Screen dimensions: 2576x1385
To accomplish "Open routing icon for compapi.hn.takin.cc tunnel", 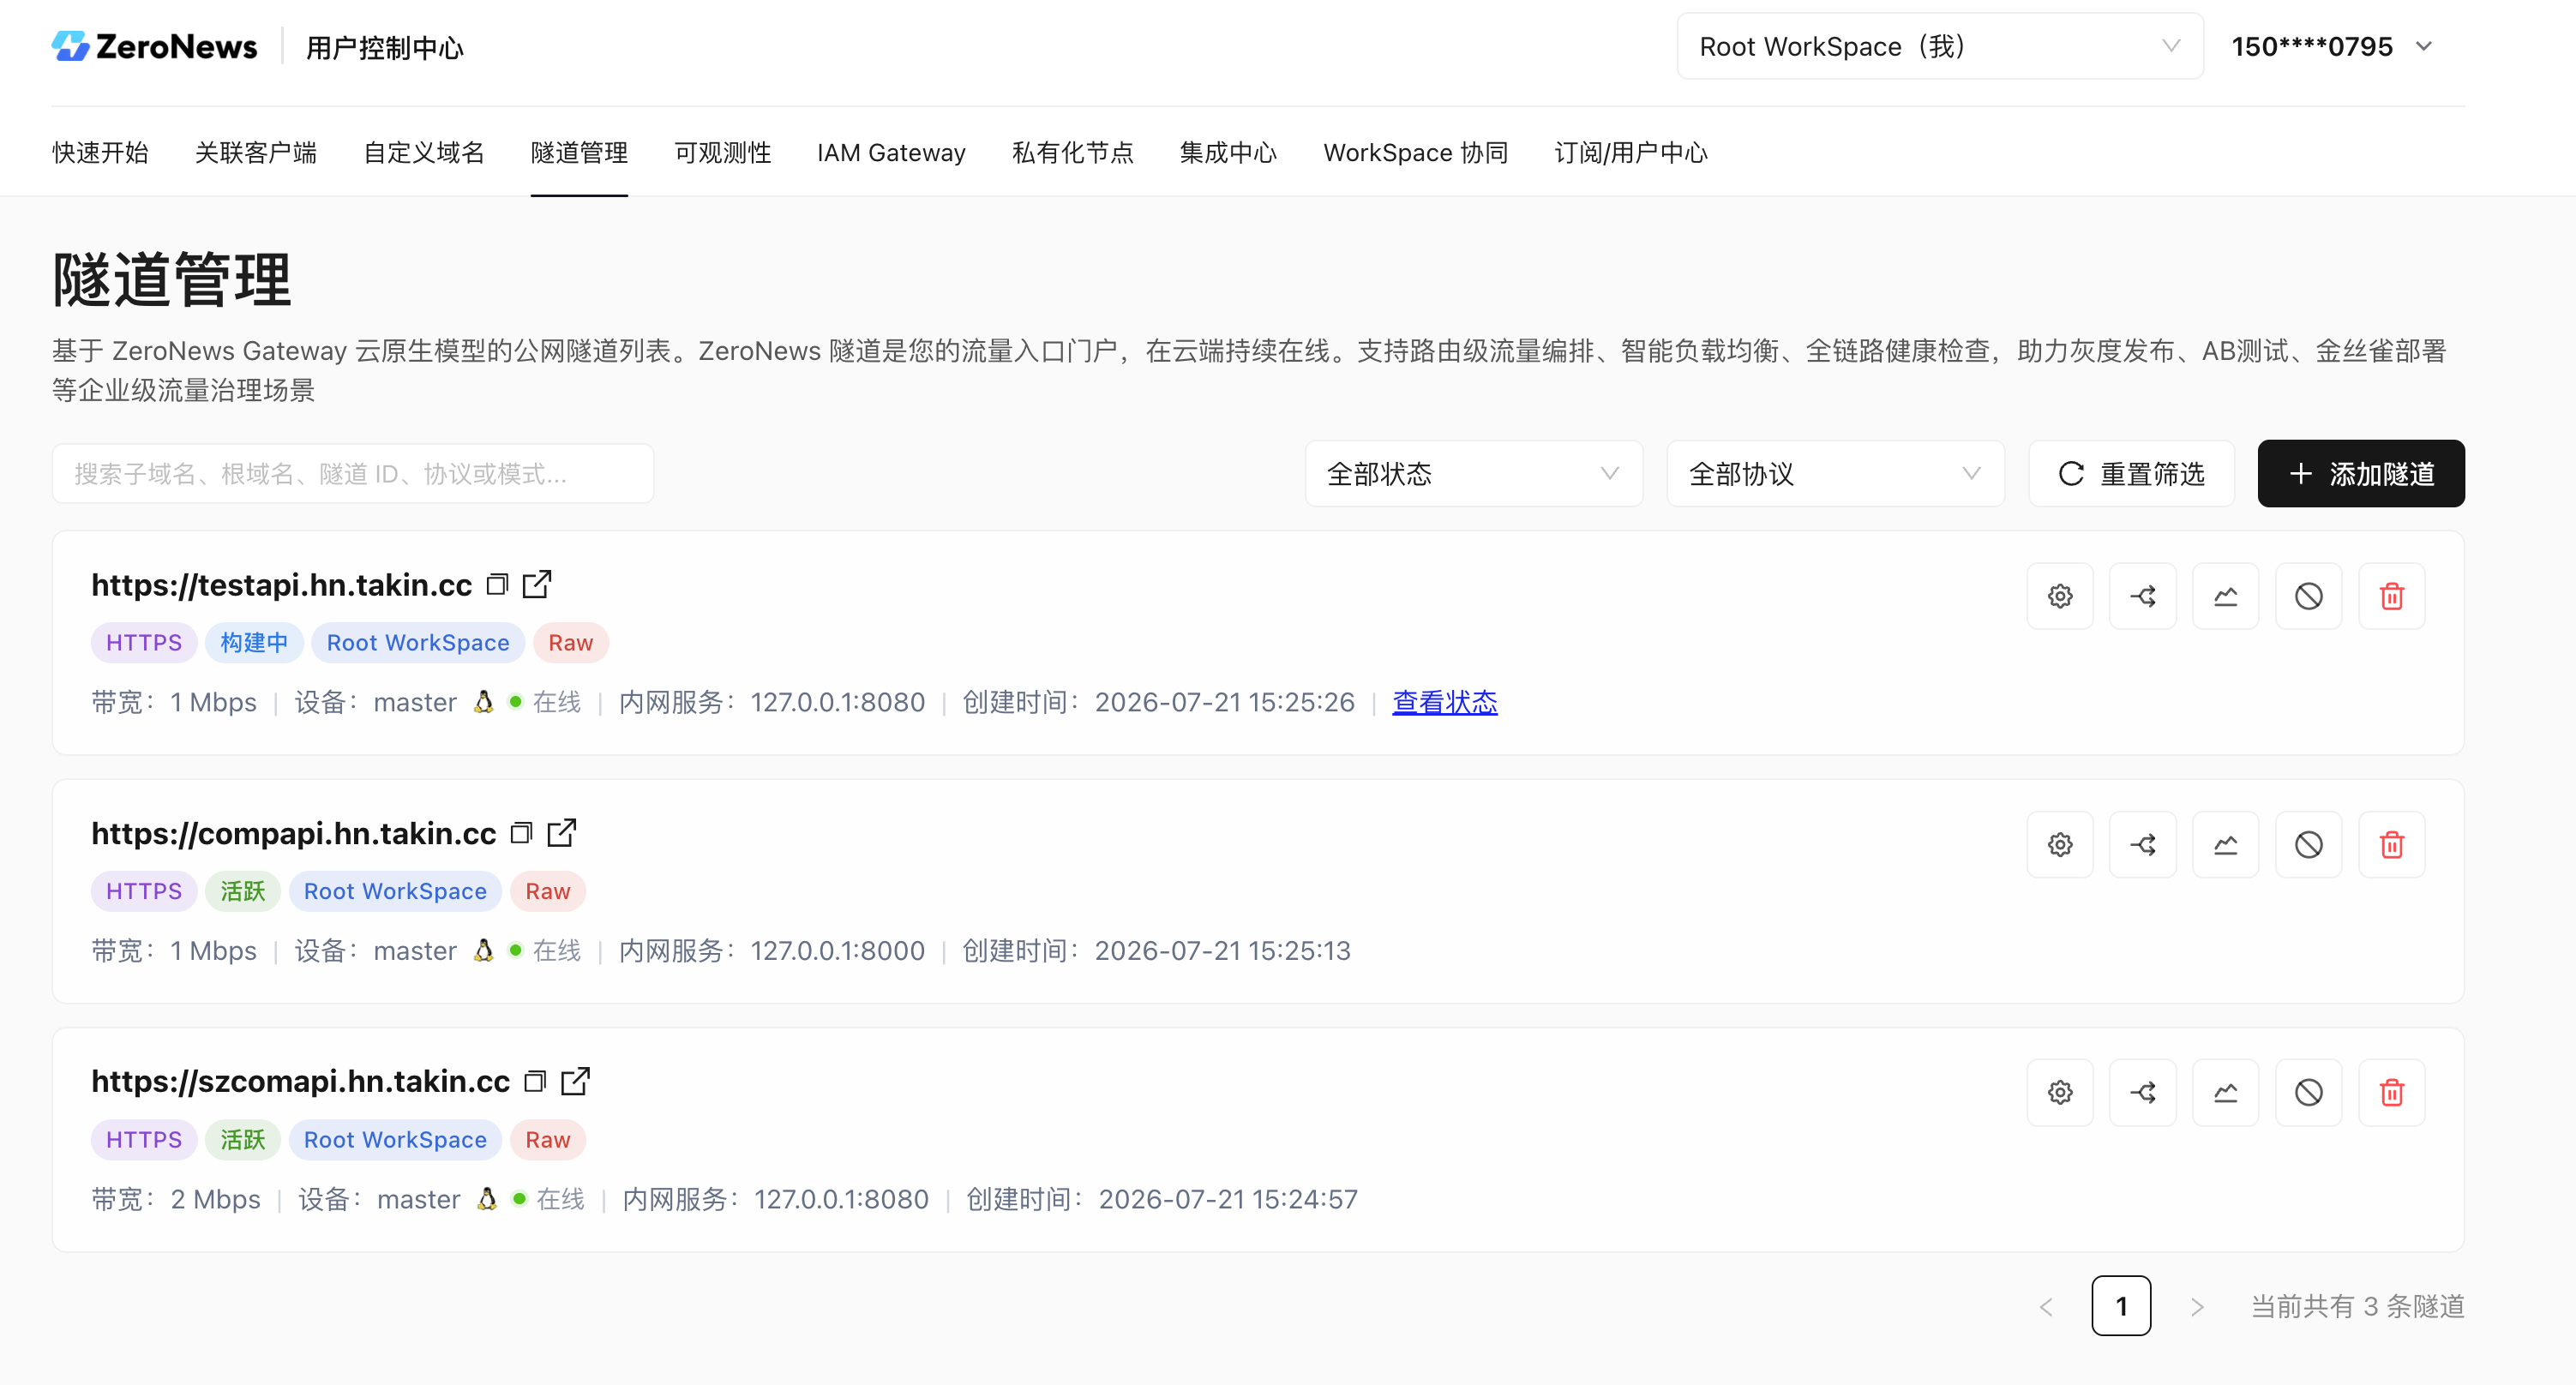I will point(2143,845).
